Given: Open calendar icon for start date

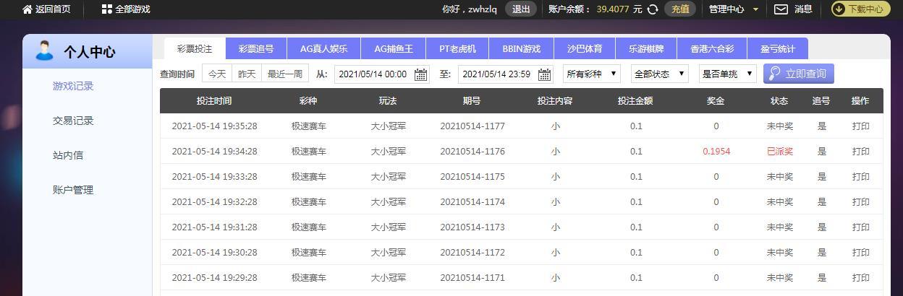Looking at the screenshot, I should [x=420, y=74].
